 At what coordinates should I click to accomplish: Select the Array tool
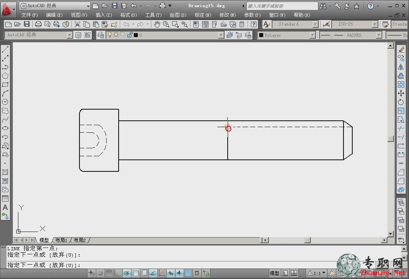[401, 84]
